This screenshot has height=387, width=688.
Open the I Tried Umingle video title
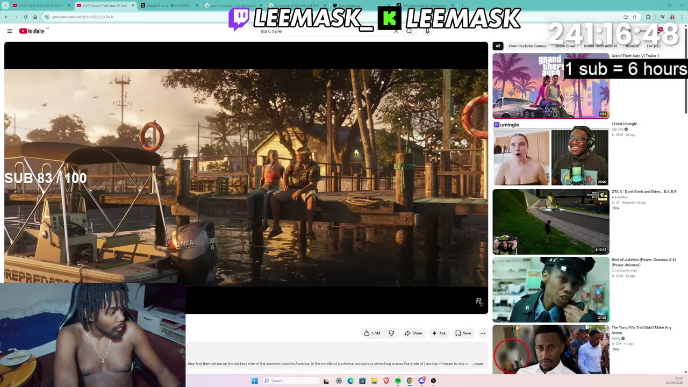626,124
